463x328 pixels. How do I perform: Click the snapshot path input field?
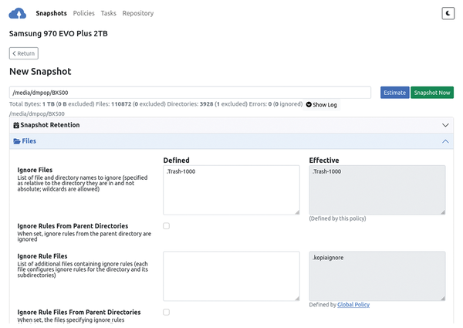point(190,93)
